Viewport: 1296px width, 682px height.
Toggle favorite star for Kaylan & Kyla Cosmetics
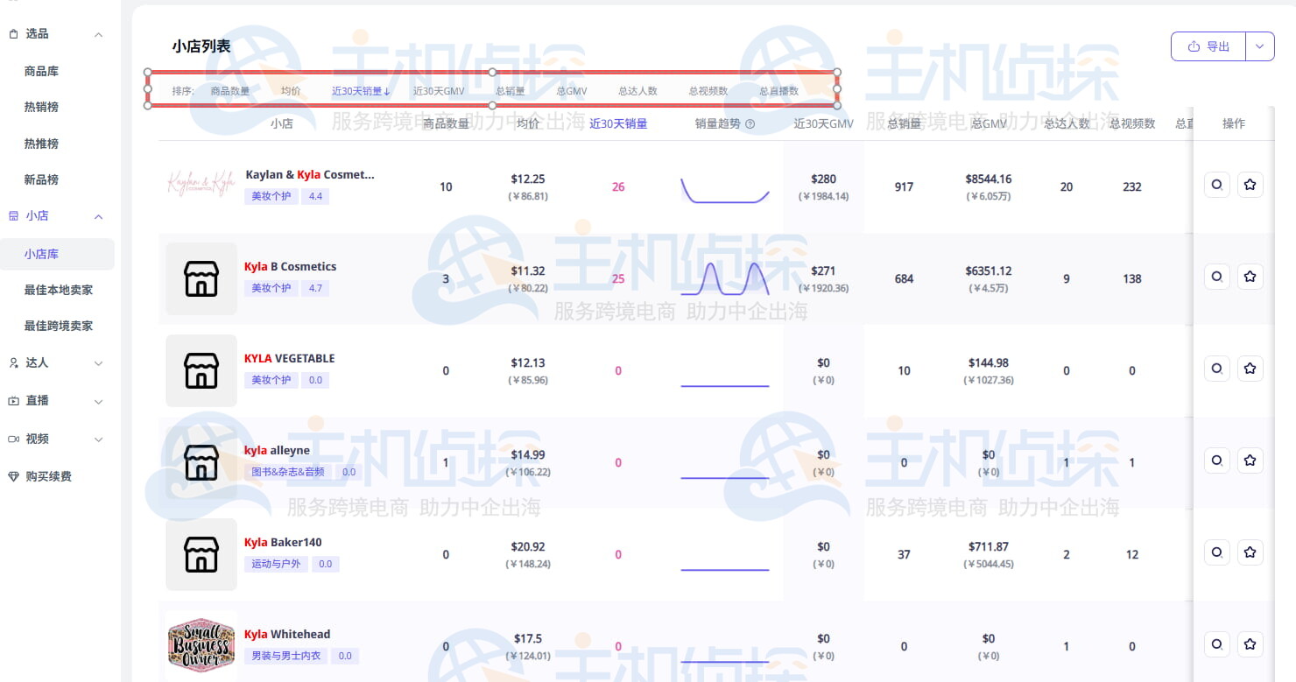tap(1250, 185)
